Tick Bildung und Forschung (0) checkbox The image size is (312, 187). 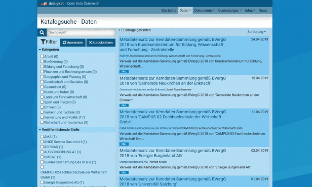point(42,67)
